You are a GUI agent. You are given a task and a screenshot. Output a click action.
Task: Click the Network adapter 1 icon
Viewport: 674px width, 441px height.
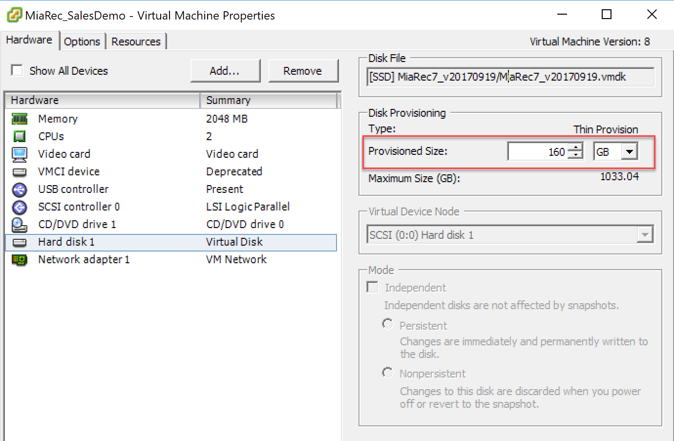(x=20, y=260)
